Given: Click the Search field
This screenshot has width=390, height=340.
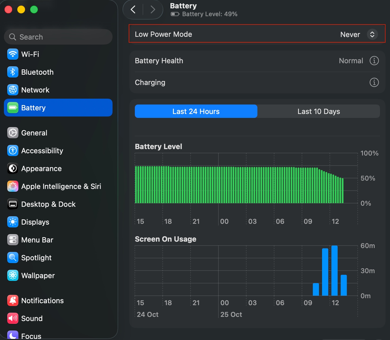Looking at the screenshot, I should tap(58, 37).
